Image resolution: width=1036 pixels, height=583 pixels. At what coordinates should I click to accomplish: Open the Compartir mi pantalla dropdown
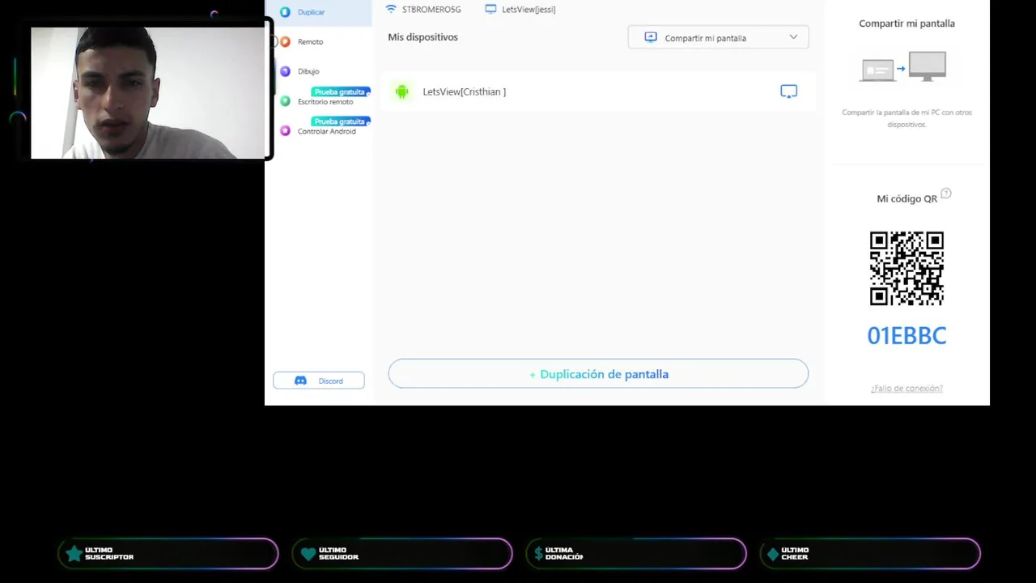pos(718,37)
